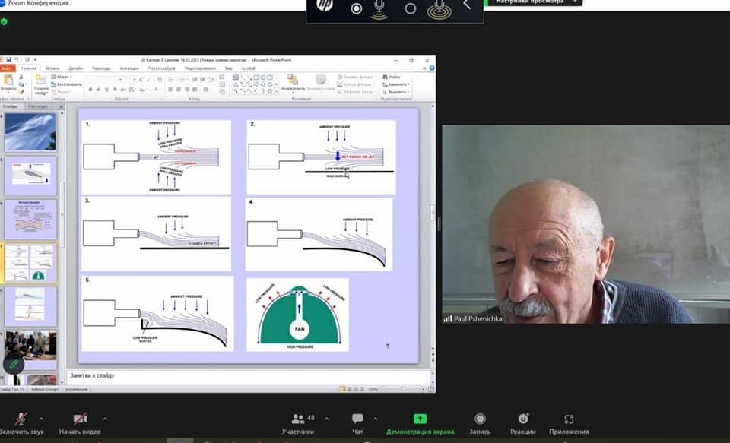
Task: Open the Настройки просмотра view options dropdown
Action: click(x=532, y=2)
